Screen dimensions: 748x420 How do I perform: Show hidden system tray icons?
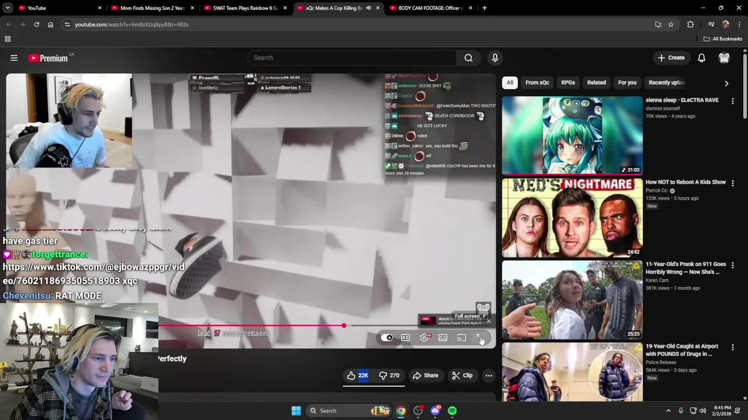coord(669,411)
